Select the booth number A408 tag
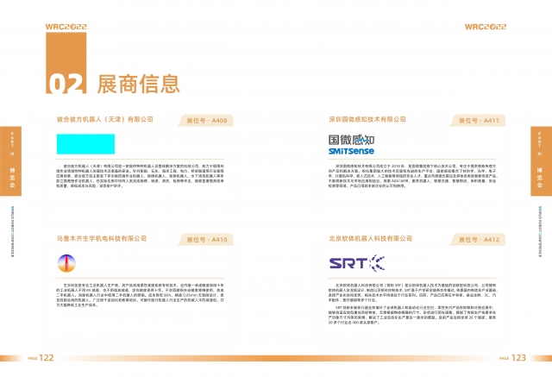This screenshot has width=552, height=377. [208, 121]
